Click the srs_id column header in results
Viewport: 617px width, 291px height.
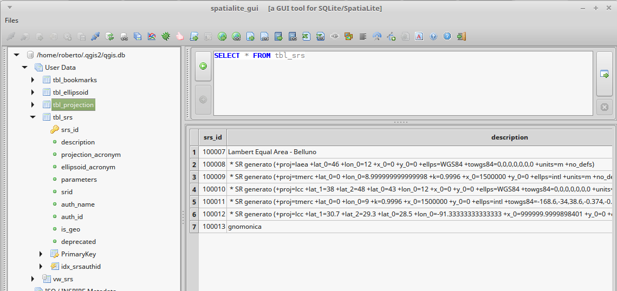(x=212, y=137)
